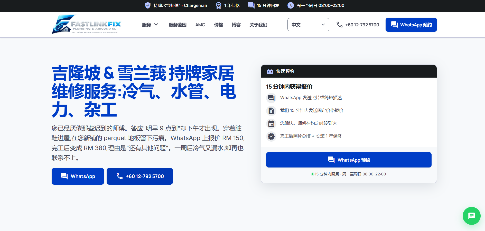The image size is (485, 231).
Task: Click the text 完工后照片总结 + 安装 1 年保修
Action: point(311,136)
